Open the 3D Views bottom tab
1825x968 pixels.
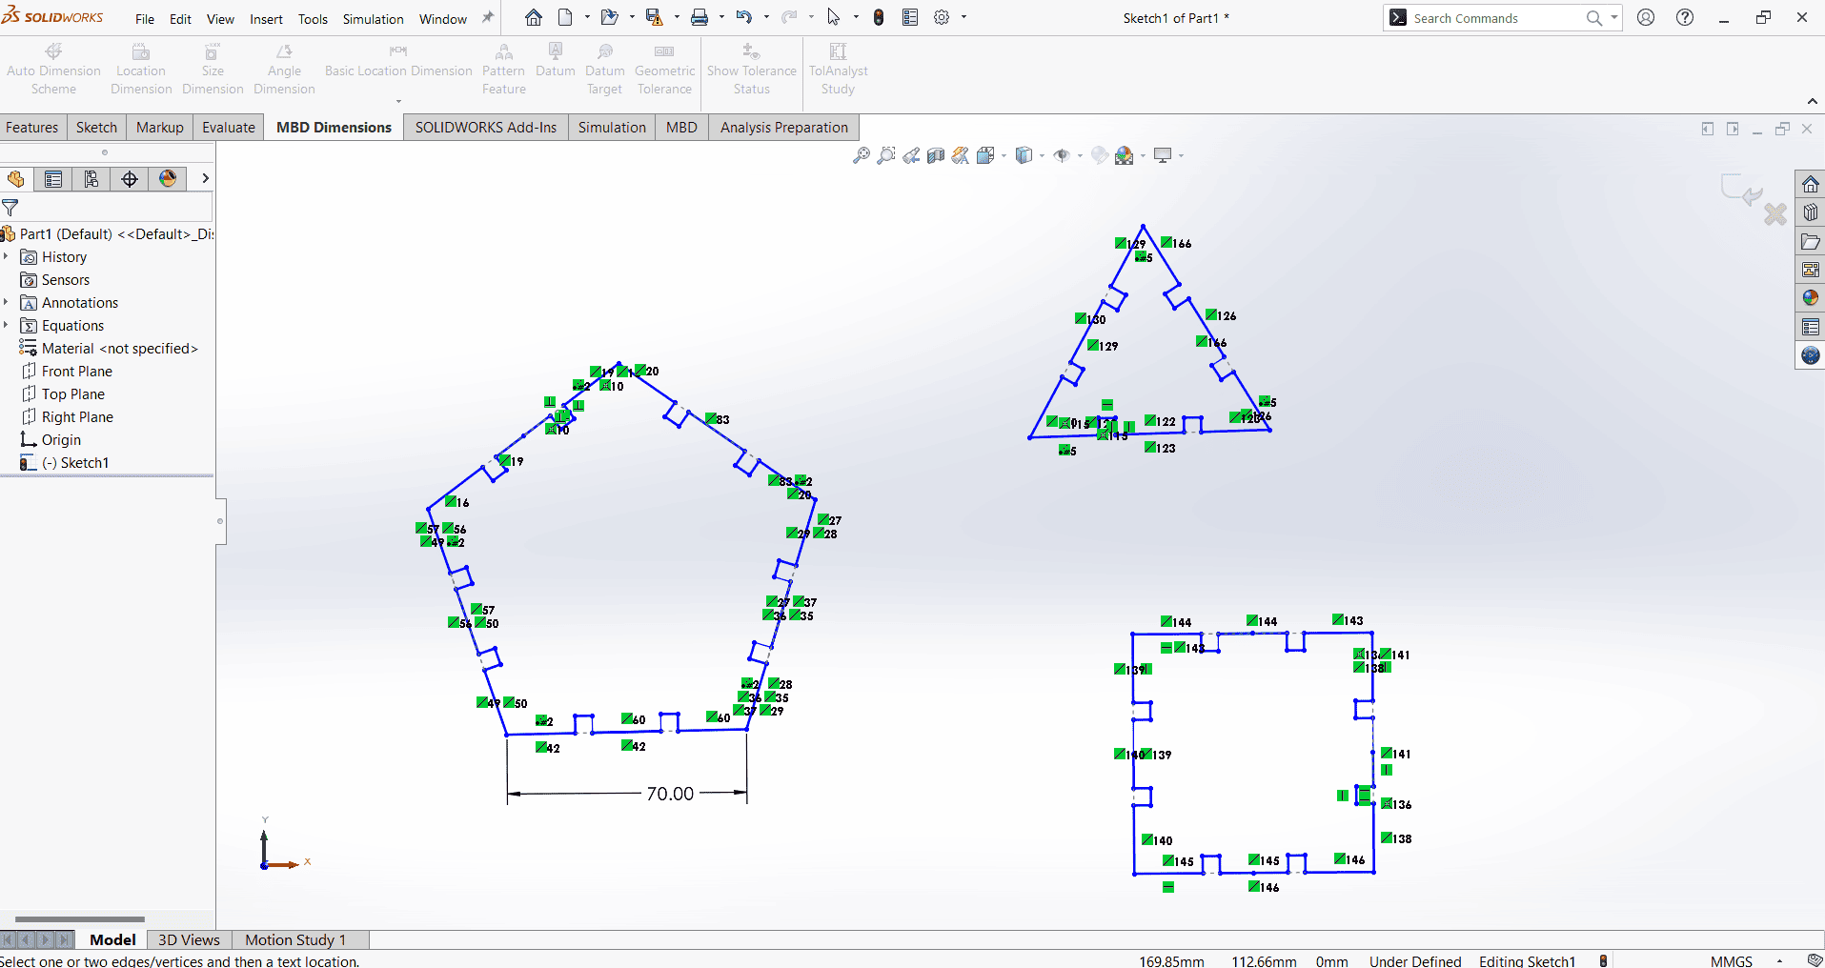point(189,939)
